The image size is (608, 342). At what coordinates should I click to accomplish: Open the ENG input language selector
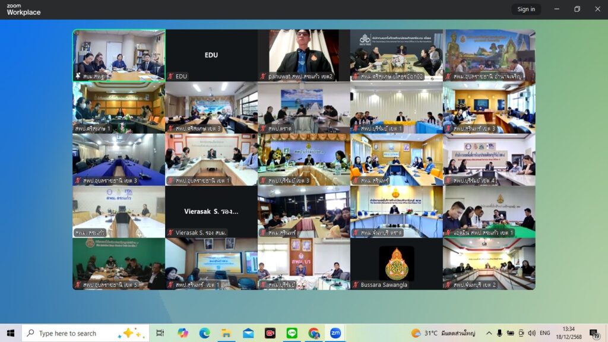point(544,333)
